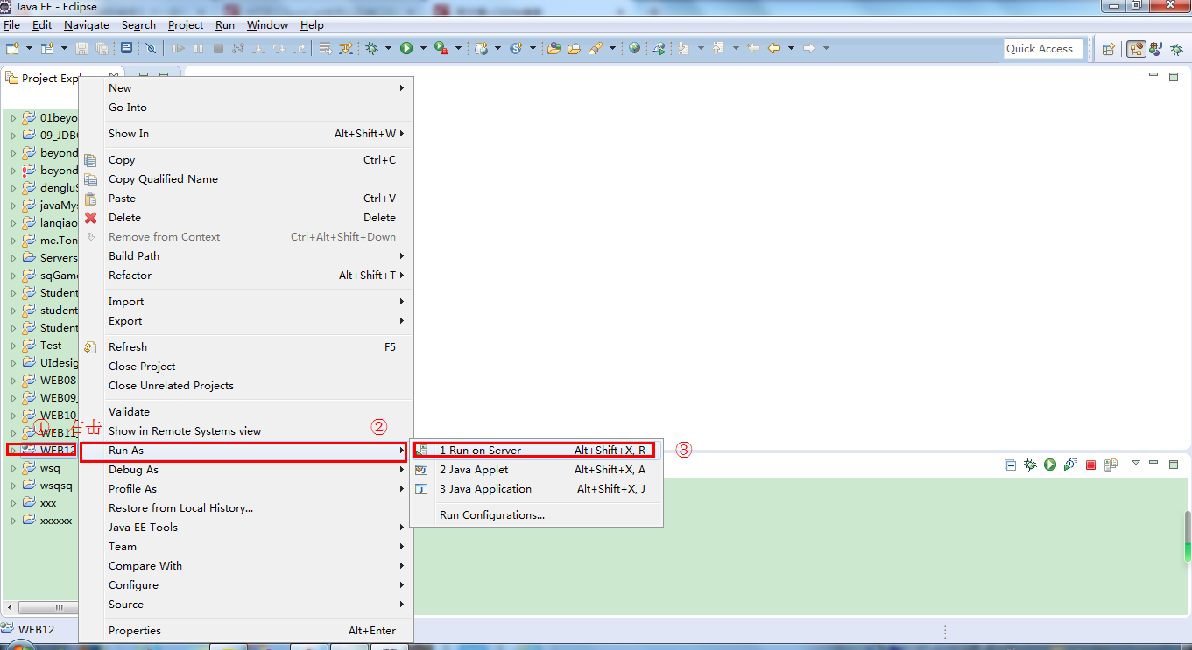Click the Terminate icon in main toolbar
The width and height of the screenshot is (1192, 650).
218,48
